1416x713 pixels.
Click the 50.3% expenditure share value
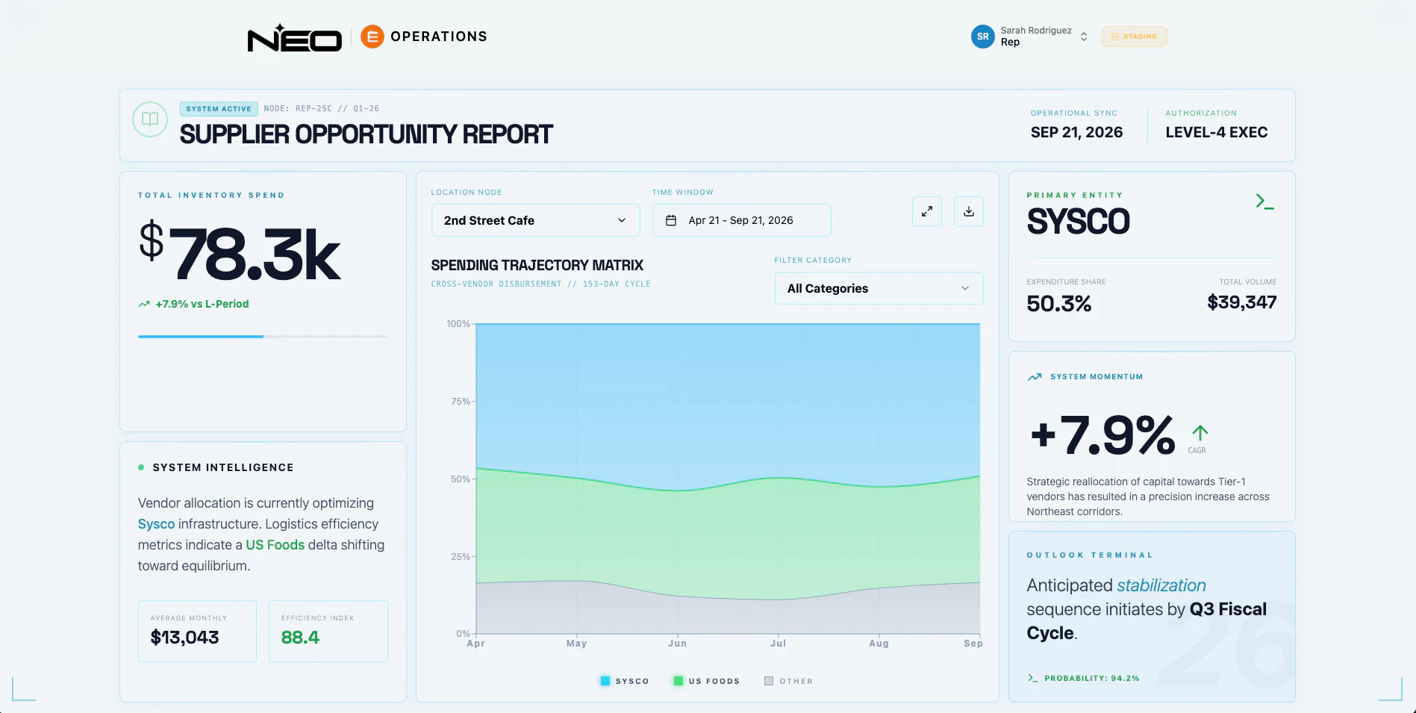[1058, 304]
